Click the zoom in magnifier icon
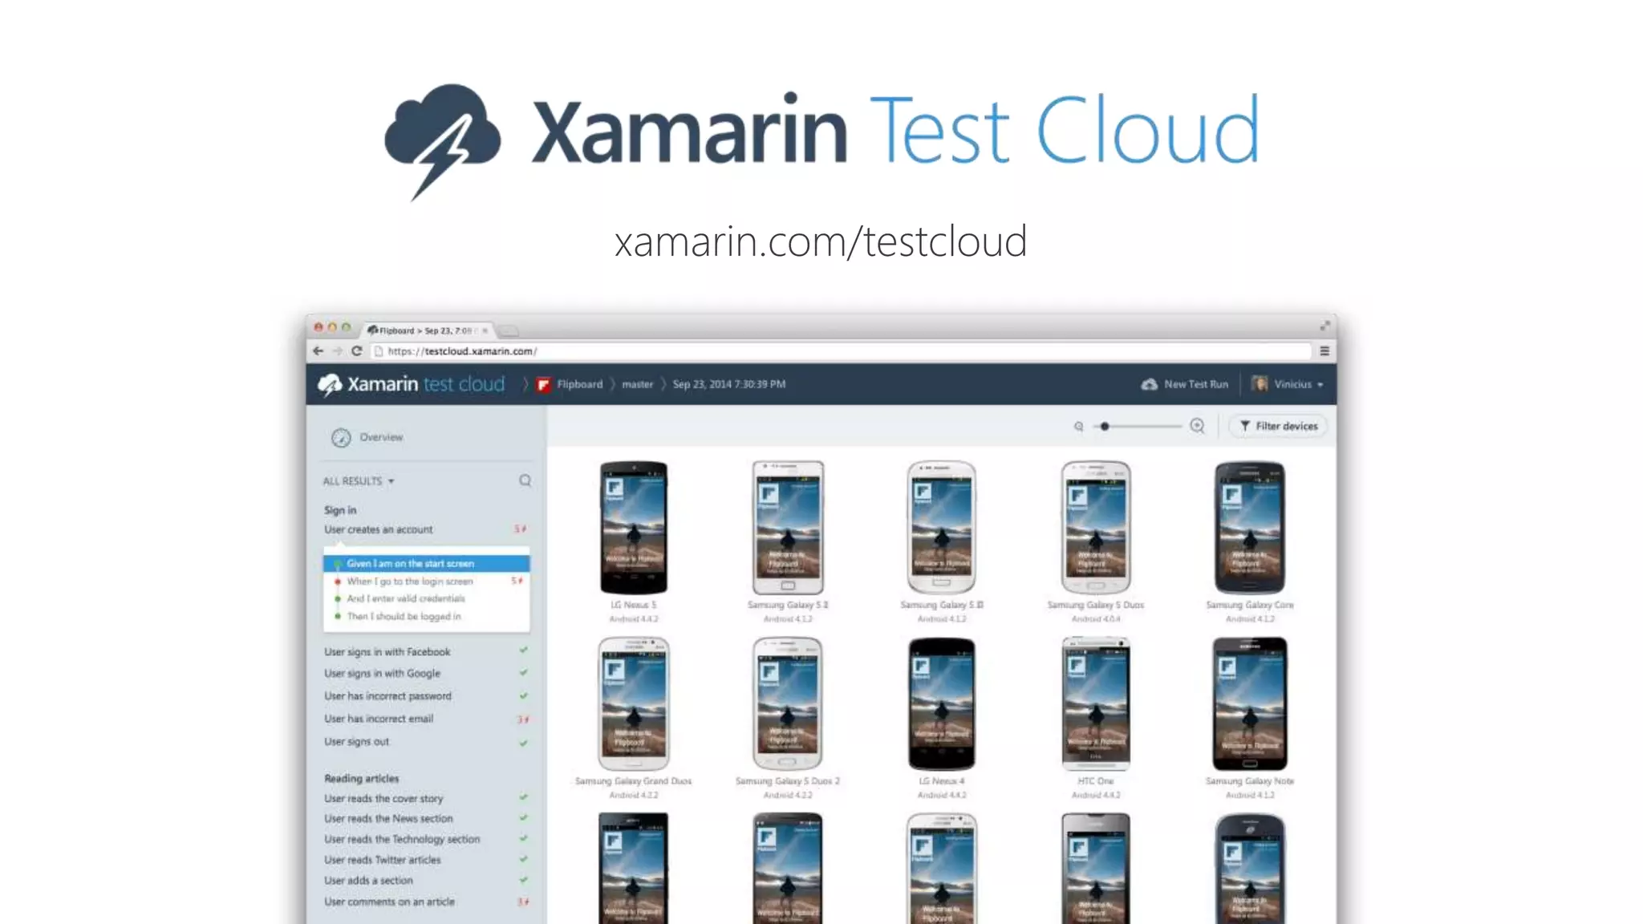Viewport: 1643px width, 924px height. click(1197, 426)
